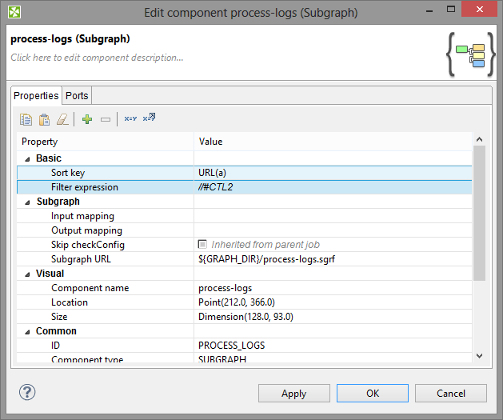
Task: Click the x=y parameter icon
Action: pyautogui.click(x=130, y=119)
